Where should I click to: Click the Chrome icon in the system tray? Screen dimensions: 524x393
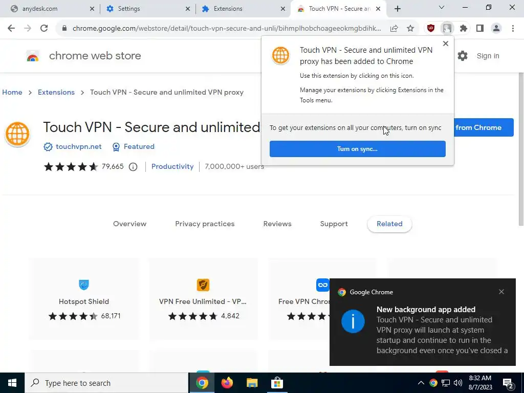[x=433, y=383]
